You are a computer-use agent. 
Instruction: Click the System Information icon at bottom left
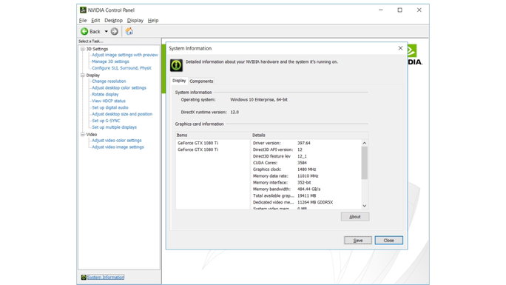tap(84, 278)
